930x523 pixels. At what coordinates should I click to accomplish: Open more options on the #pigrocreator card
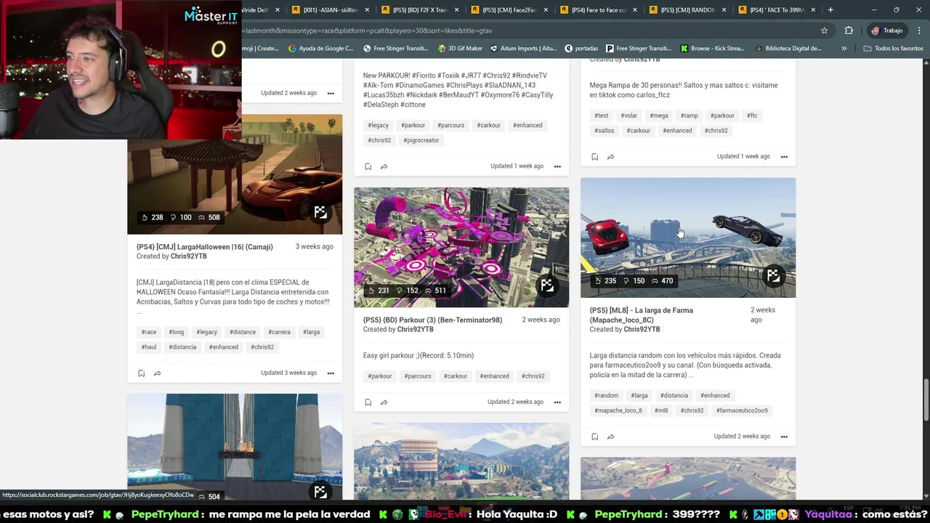click(557, 166)
